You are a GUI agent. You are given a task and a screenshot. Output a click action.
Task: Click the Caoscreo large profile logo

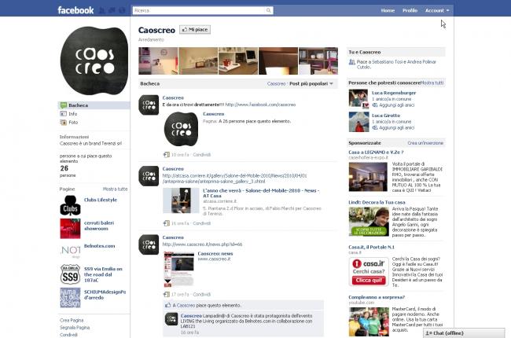pyautogui.click(x=94, y=61)
